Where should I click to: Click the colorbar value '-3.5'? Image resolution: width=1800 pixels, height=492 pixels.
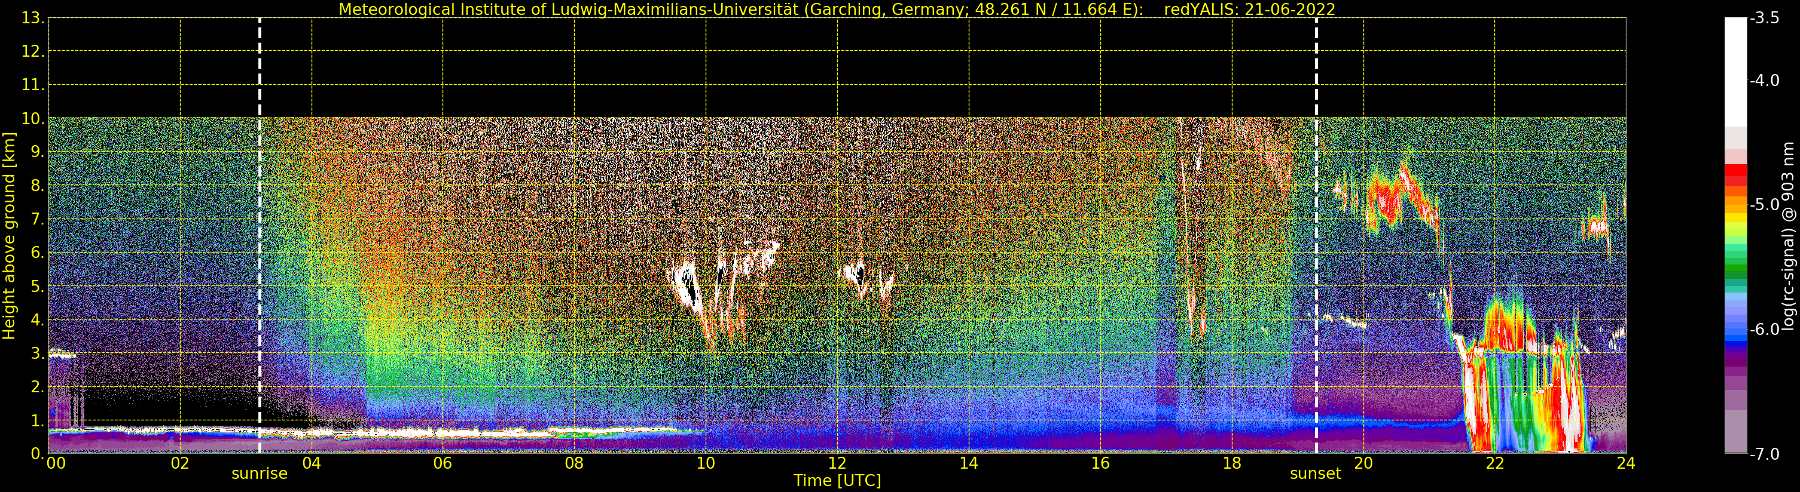(x=1764, y=18)
